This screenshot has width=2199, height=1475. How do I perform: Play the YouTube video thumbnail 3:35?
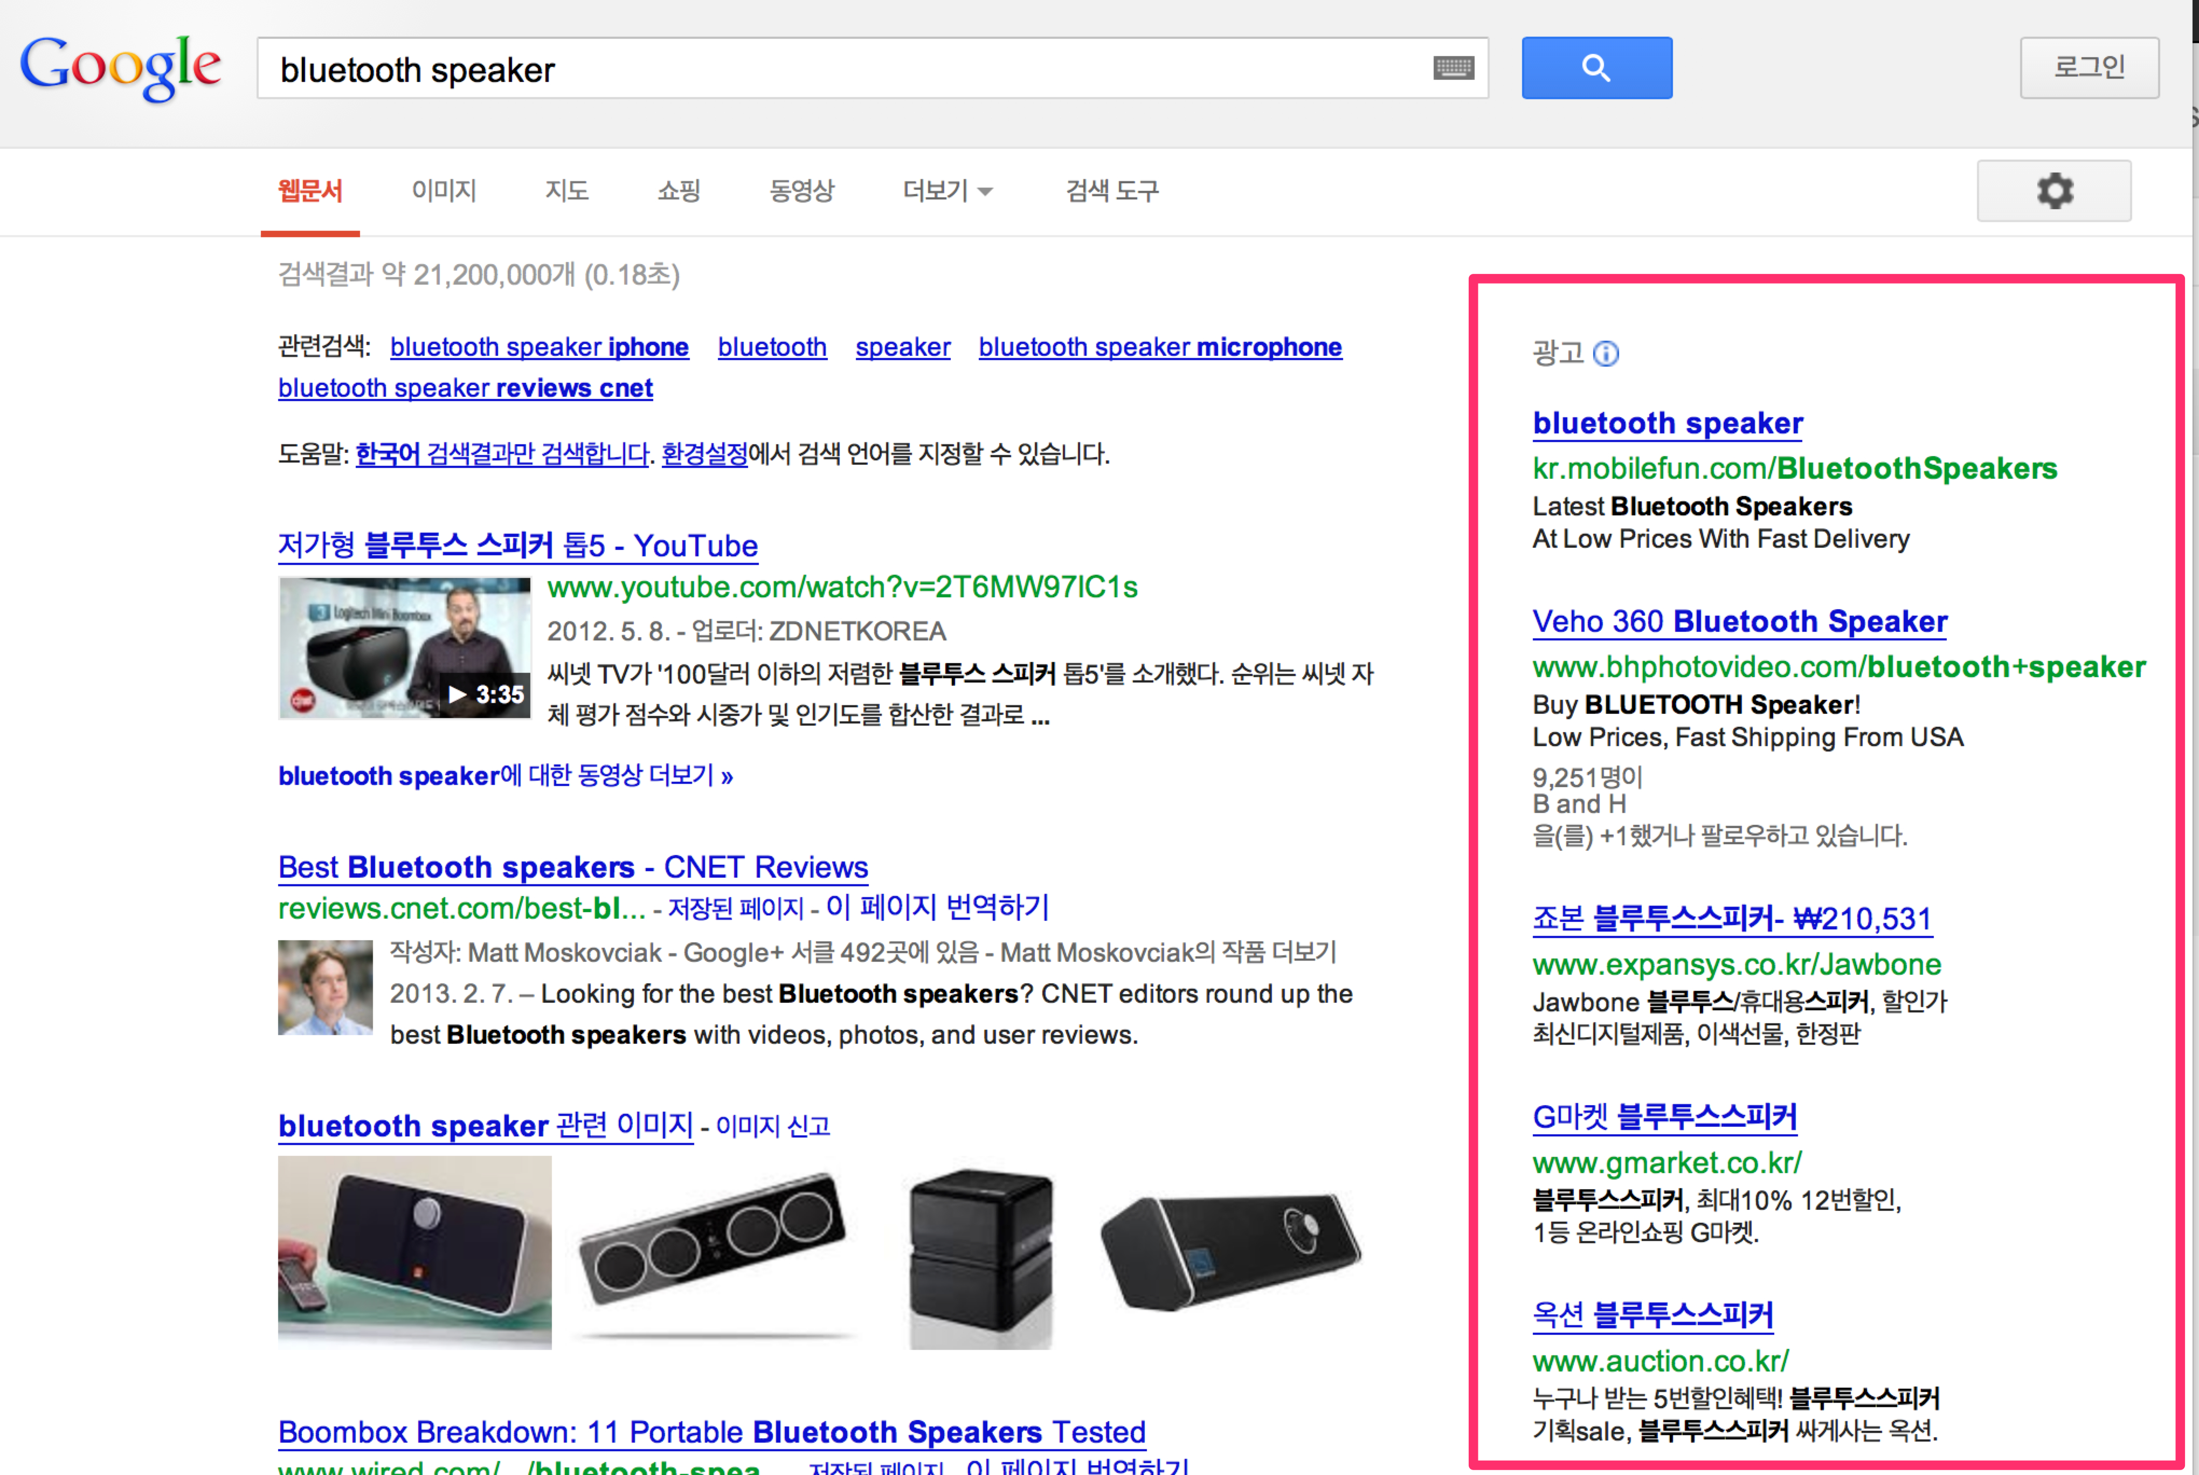click(x=404, y=648)
